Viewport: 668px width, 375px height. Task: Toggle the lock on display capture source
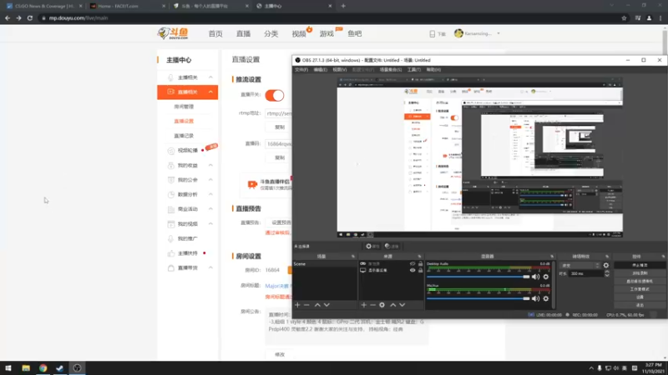(x=421, y=270)
